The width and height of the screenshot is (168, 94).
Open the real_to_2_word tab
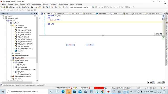(x=154, y=13)
